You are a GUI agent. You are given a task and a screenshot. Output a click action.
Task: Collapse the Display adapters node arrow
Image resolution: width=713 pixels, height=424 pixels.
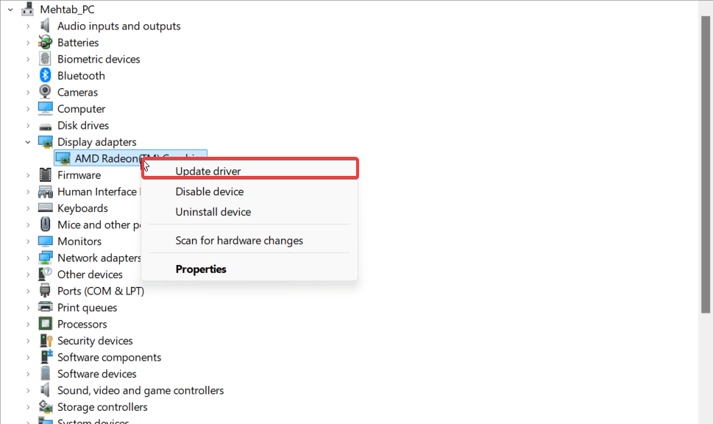28,142
